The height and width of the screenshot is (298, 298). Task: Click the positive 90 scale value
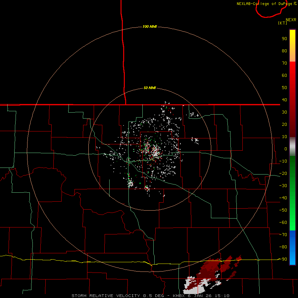(x=284, y=39)
